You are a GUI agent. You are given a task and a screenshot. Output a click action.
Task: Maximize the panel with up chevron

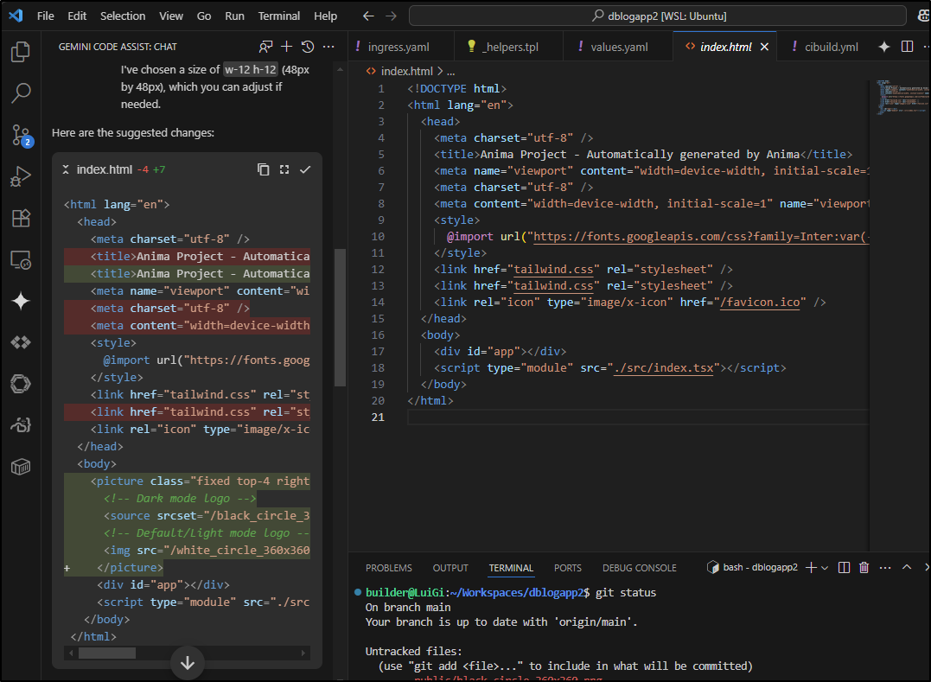[907, 567]
